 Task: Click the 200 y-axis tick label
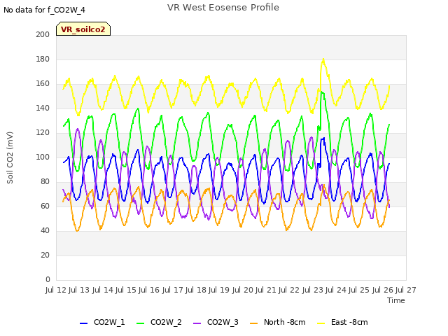pyautogui.click(x=43, y=34)
